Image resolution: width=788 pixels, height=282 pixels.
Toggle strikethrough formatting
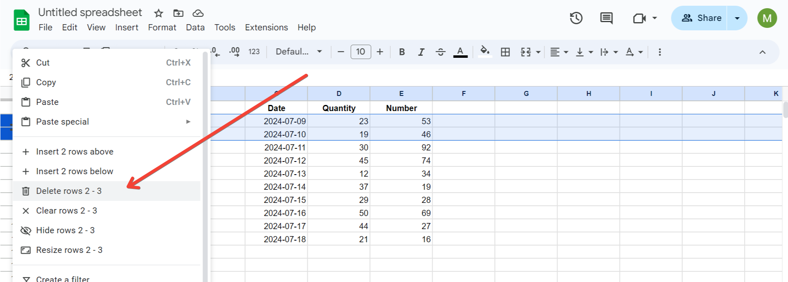pyautogui.click(x=440, y=52)
